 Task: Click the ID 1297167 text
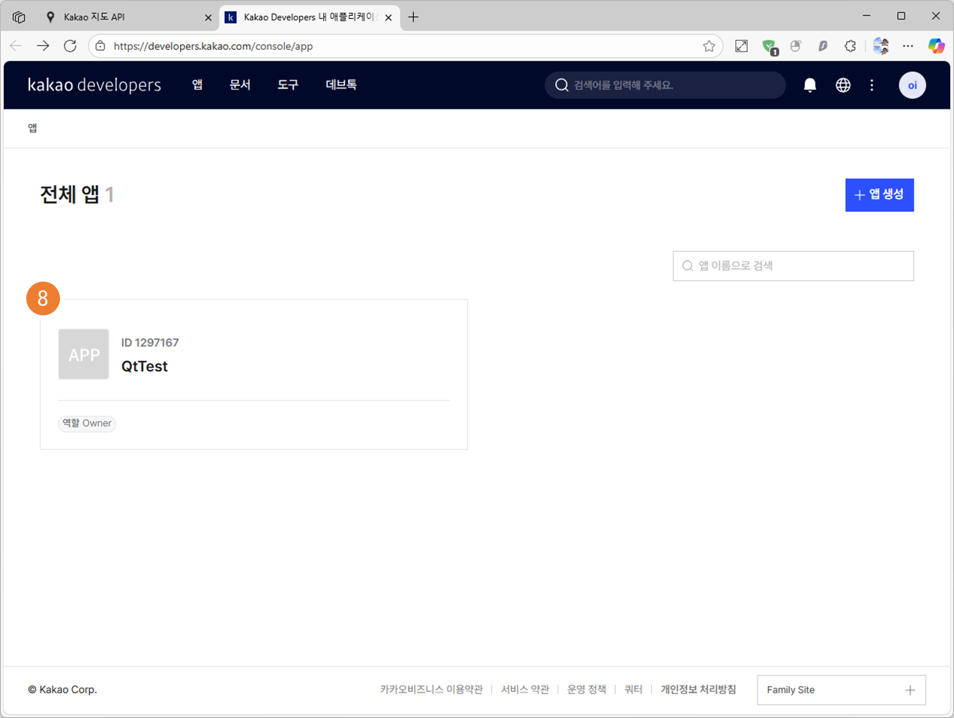150,343
